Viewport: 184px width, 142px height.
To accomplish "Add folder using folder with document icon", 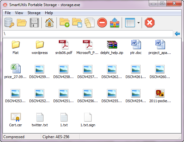I will 77,22.
